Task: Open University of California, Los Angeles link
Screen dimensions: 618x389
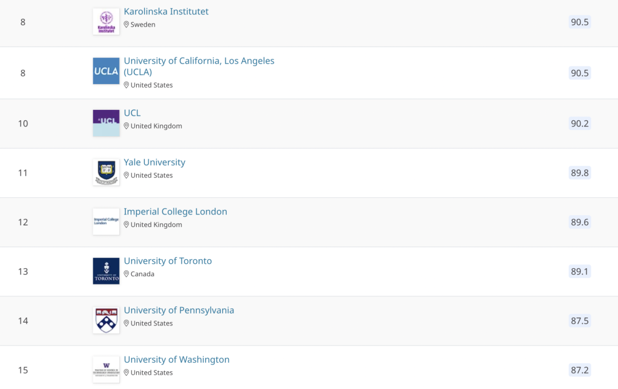Action: (199, 66)
